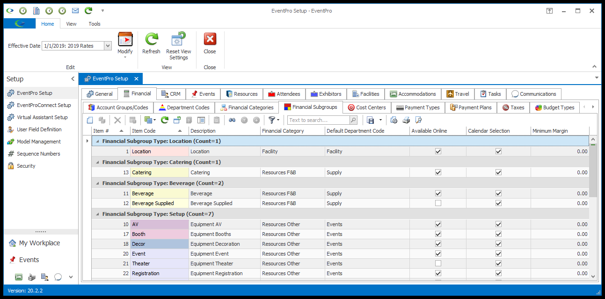Click the page setup gear icon in grid toolbar
605x299 pixels.
pos(394,120)
